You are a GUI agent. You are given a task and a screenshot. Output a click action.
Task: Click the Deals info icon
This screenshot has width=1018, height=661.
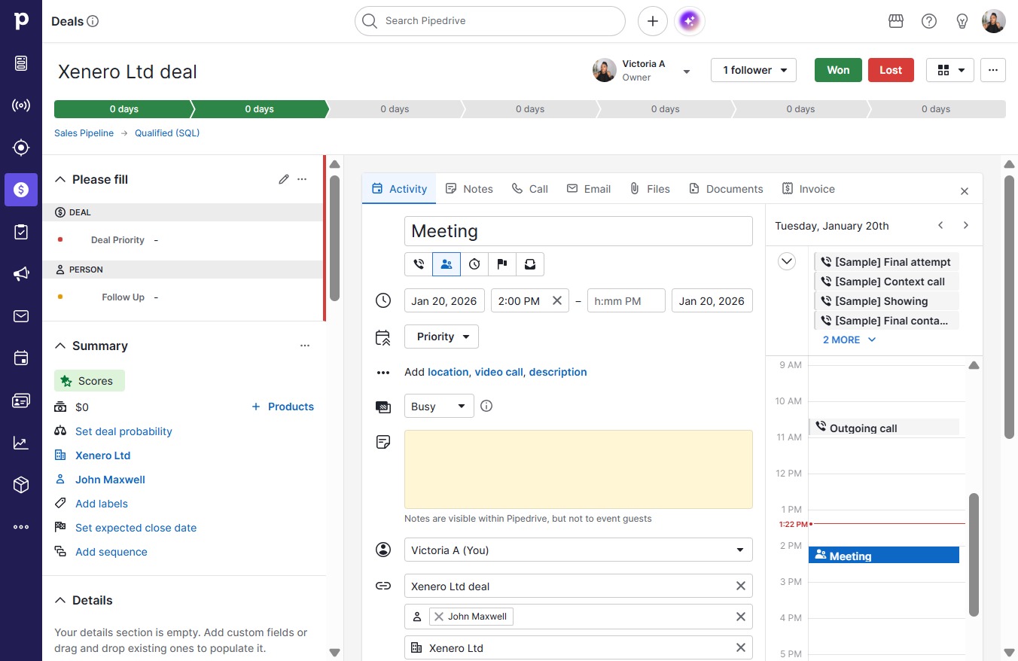pyautogui.click(x=93, y=21)
